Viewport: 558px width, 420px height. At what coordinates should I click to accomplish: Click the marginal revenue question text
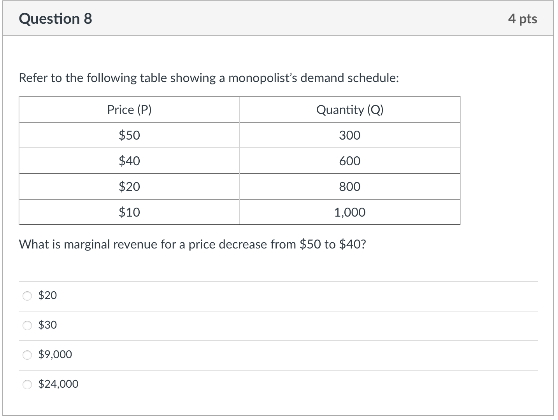click(x=193, y=244)
